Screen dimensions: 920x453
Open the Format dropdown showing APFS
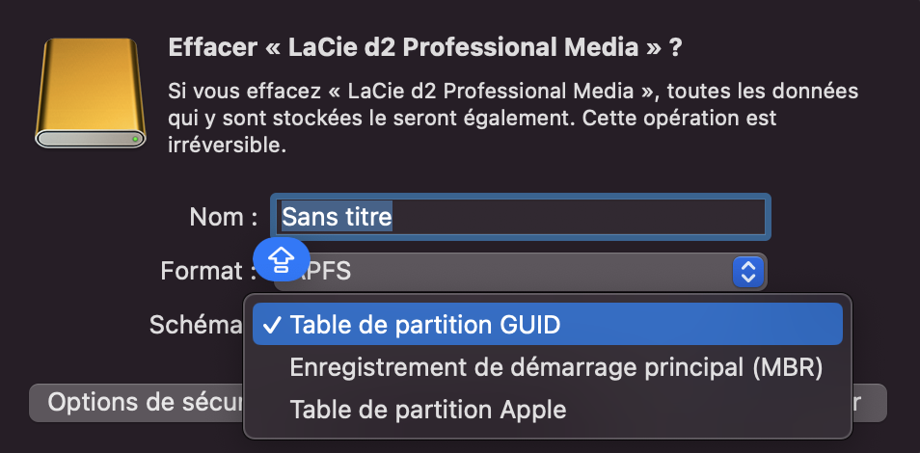[521, 272]
